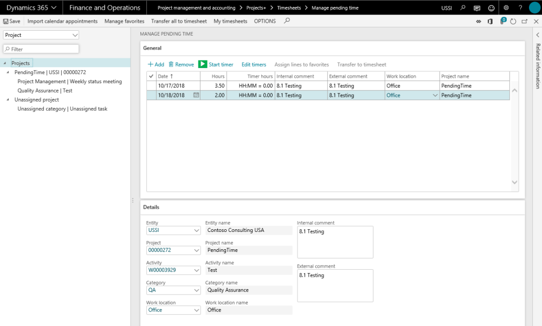The height and width of the screenshot is (326, 542).
Task: Open the Category QA dropdown
Action: pyautogui.click(x=196, y=290)
